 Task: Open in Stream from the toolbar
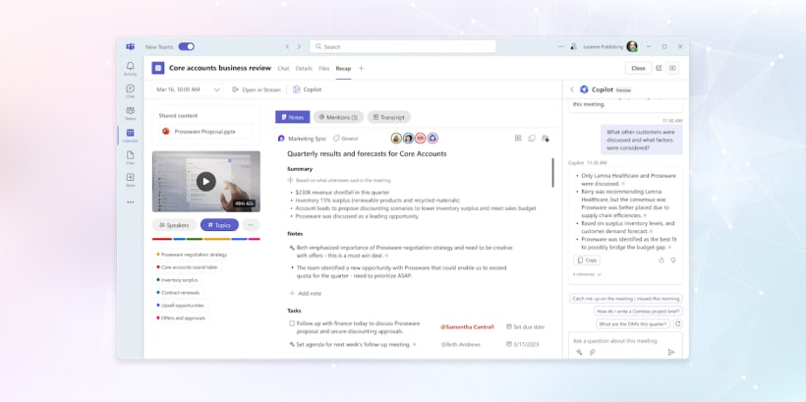(257, 89)
